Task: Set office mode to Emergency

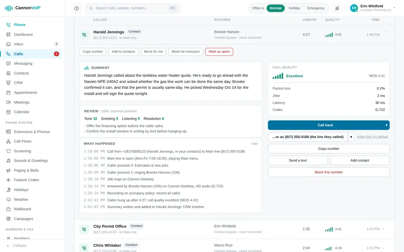Action: coord(316,8)
